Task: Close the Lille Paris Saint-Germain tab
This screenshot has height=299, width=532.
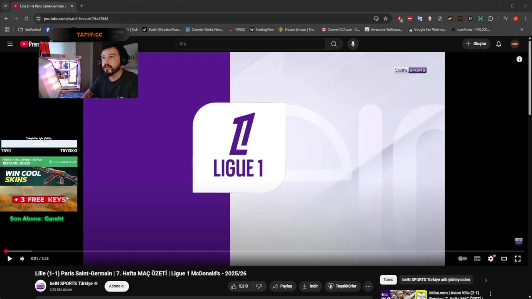Action: (x=71, y=6)
